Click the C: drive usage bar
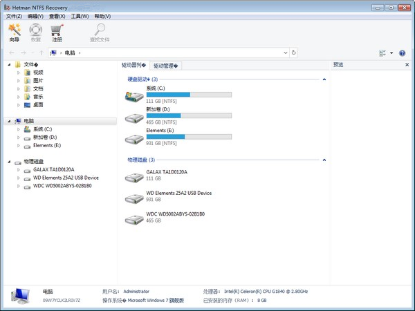 189,95
